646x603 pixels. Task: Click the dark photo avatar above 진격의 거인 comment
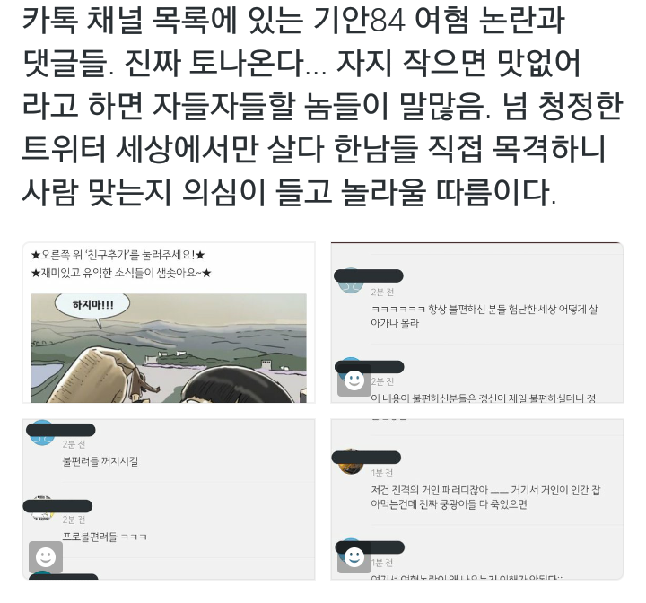click(350, 462)
